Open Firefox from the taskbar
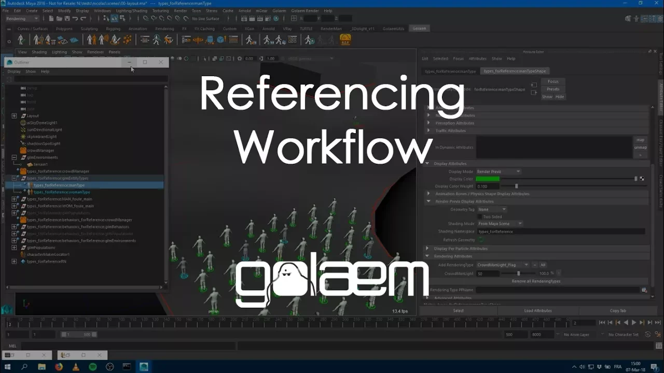Viewport: 664px width, 373px height. click(58, 367)
